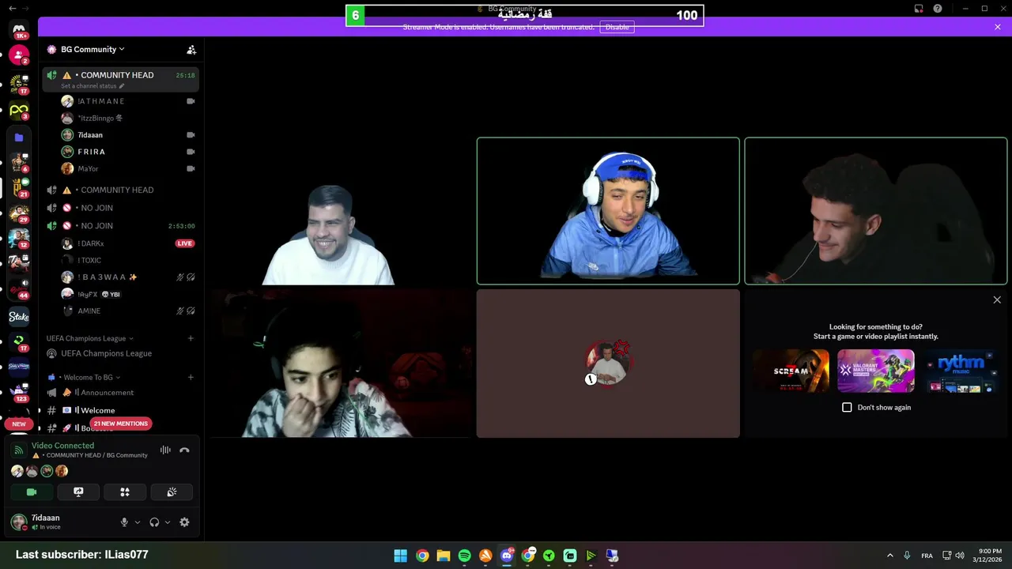Disconnect from voice with hang-up icon
The width and height of the screenshot is (1012, 569).
click(x=184, y=450)
